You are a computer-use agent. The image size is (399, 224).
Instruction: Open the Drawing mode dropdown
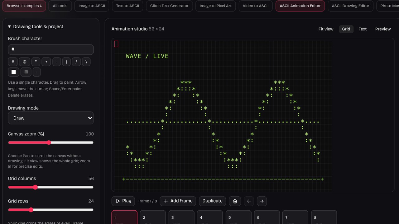click(51, 118)
